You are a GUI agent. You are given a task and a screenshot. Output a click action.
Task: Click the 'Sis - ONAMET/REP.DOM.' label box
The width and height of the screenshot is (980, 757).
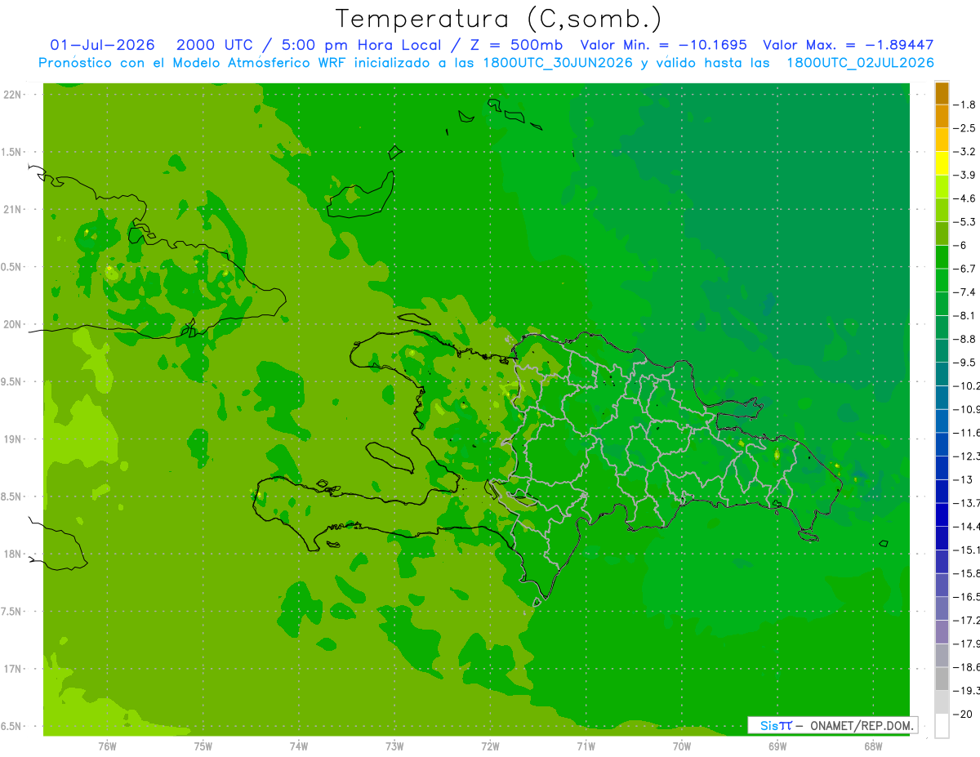(832, 725)
